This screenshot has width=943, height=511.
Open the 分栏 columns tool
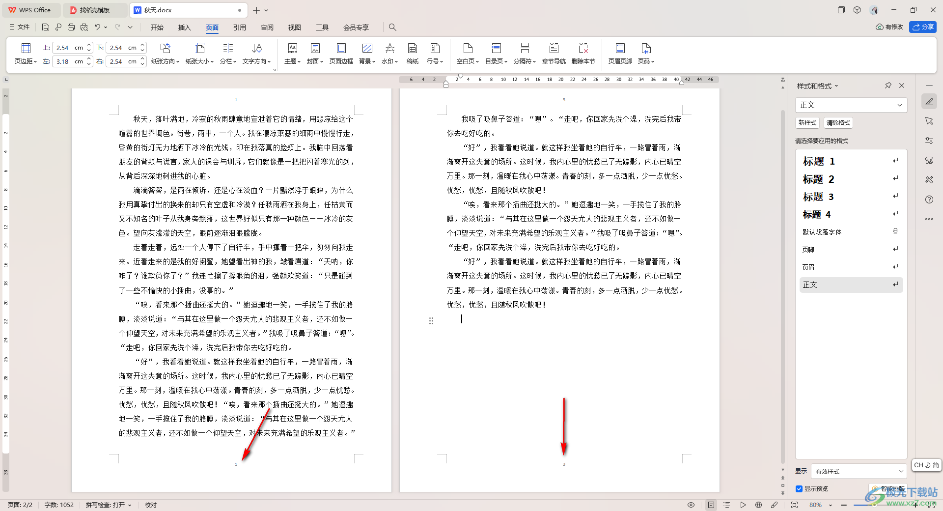point(228,54)
